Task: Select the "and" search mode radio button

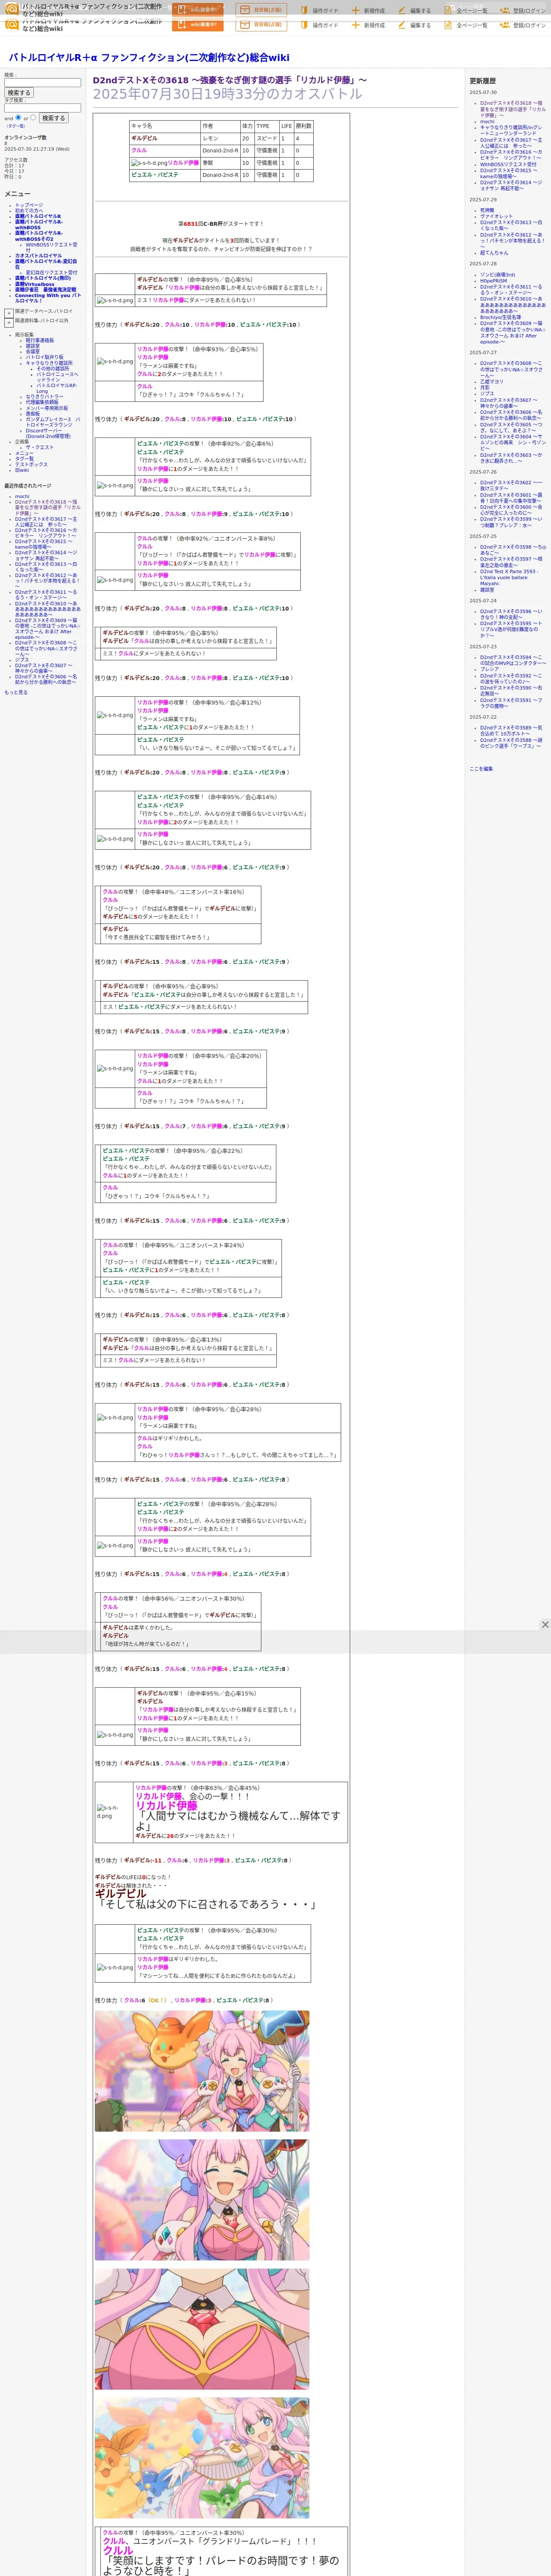Action: pos(18,117)
